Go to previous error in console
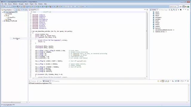Viewport: 191px width, 107px height. (x=161, y=81)
